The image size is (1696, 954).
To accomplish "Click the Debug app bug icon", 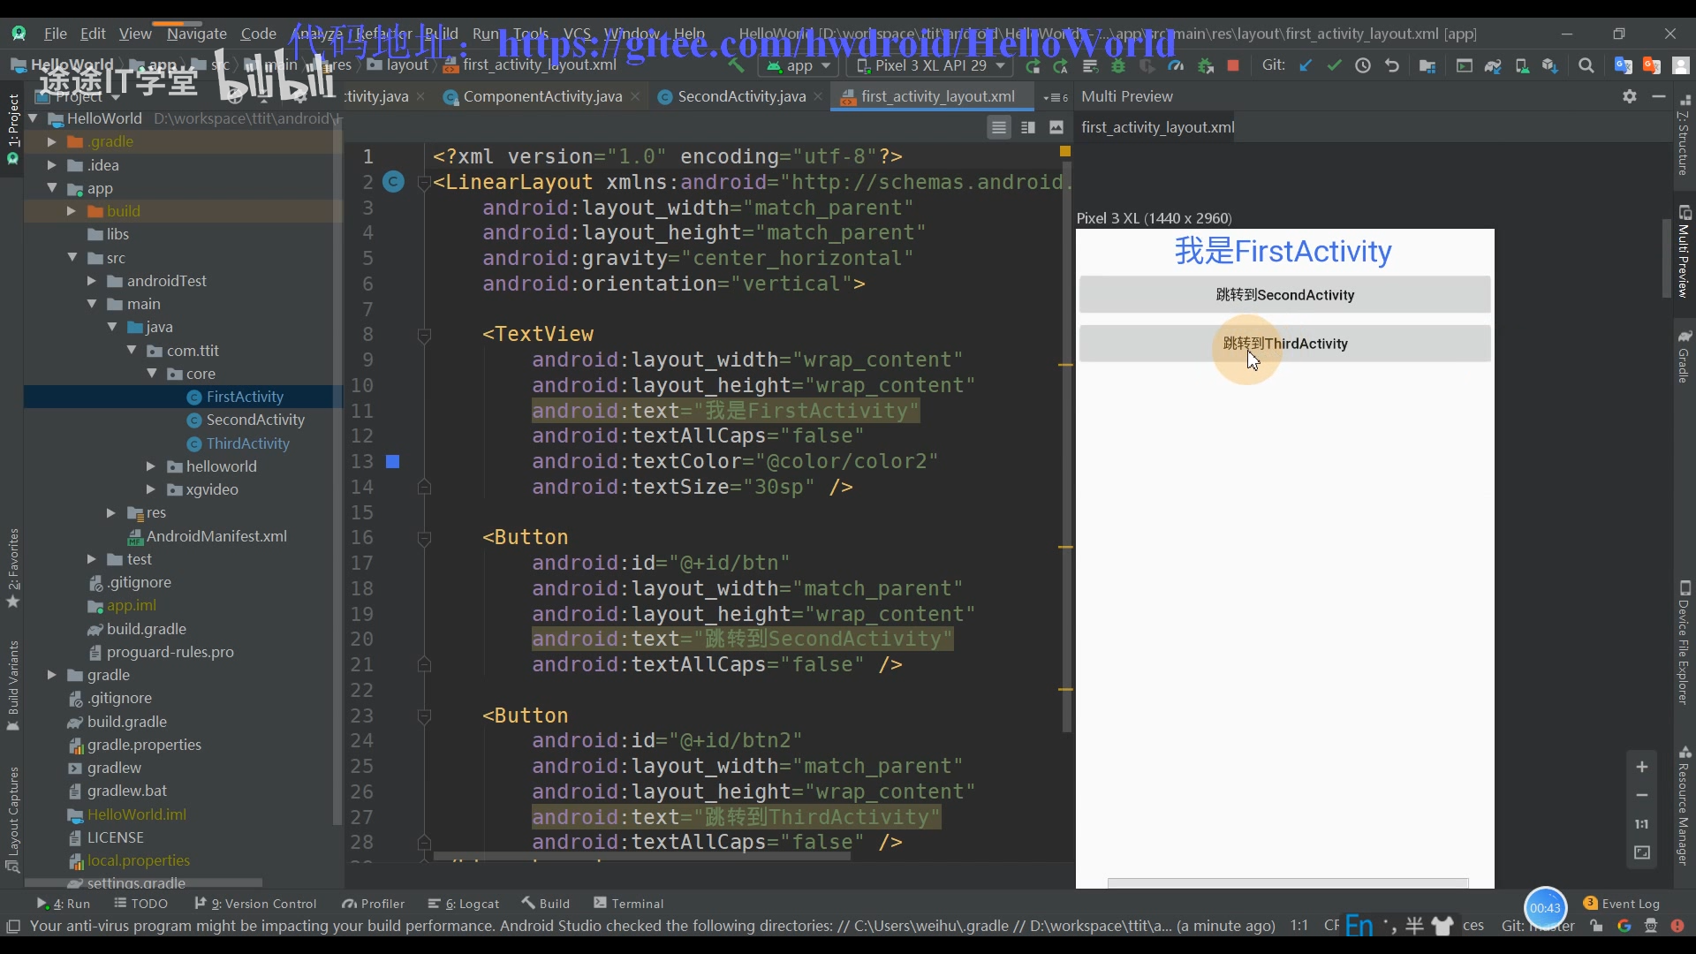I will pyautogui.click(x=1118, y=66).
